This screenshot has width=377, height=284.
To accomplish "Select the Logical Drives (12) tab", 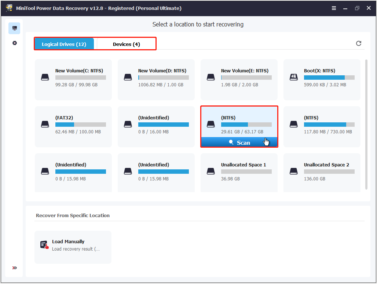I will [64, 44].
